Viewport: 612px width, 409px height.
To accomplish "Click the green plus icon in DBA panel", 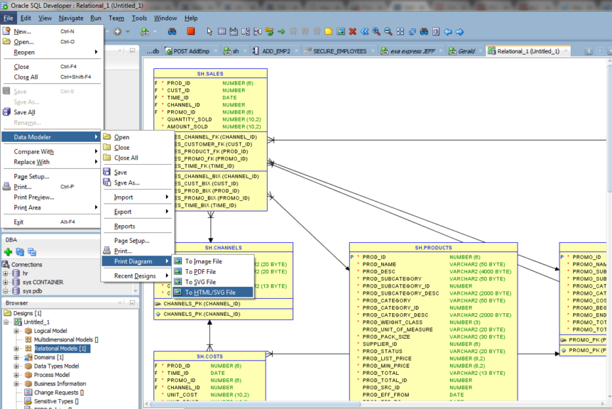I will pos(6,251).
